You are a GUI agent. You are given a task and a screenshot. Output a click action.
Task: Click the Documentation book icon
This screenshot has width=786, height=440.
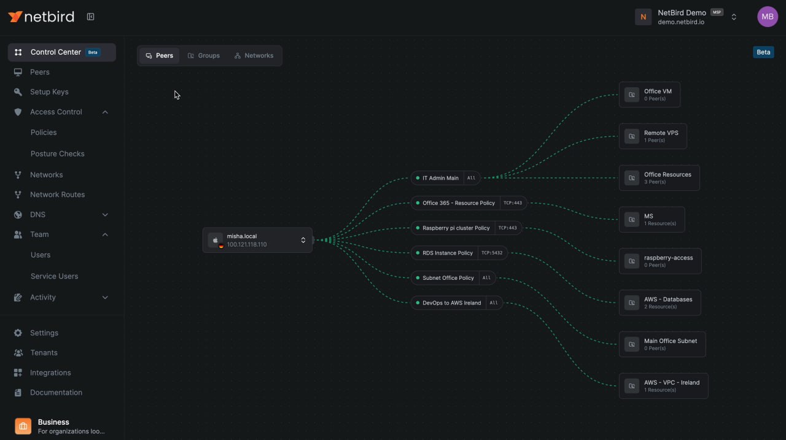(18, 393)
